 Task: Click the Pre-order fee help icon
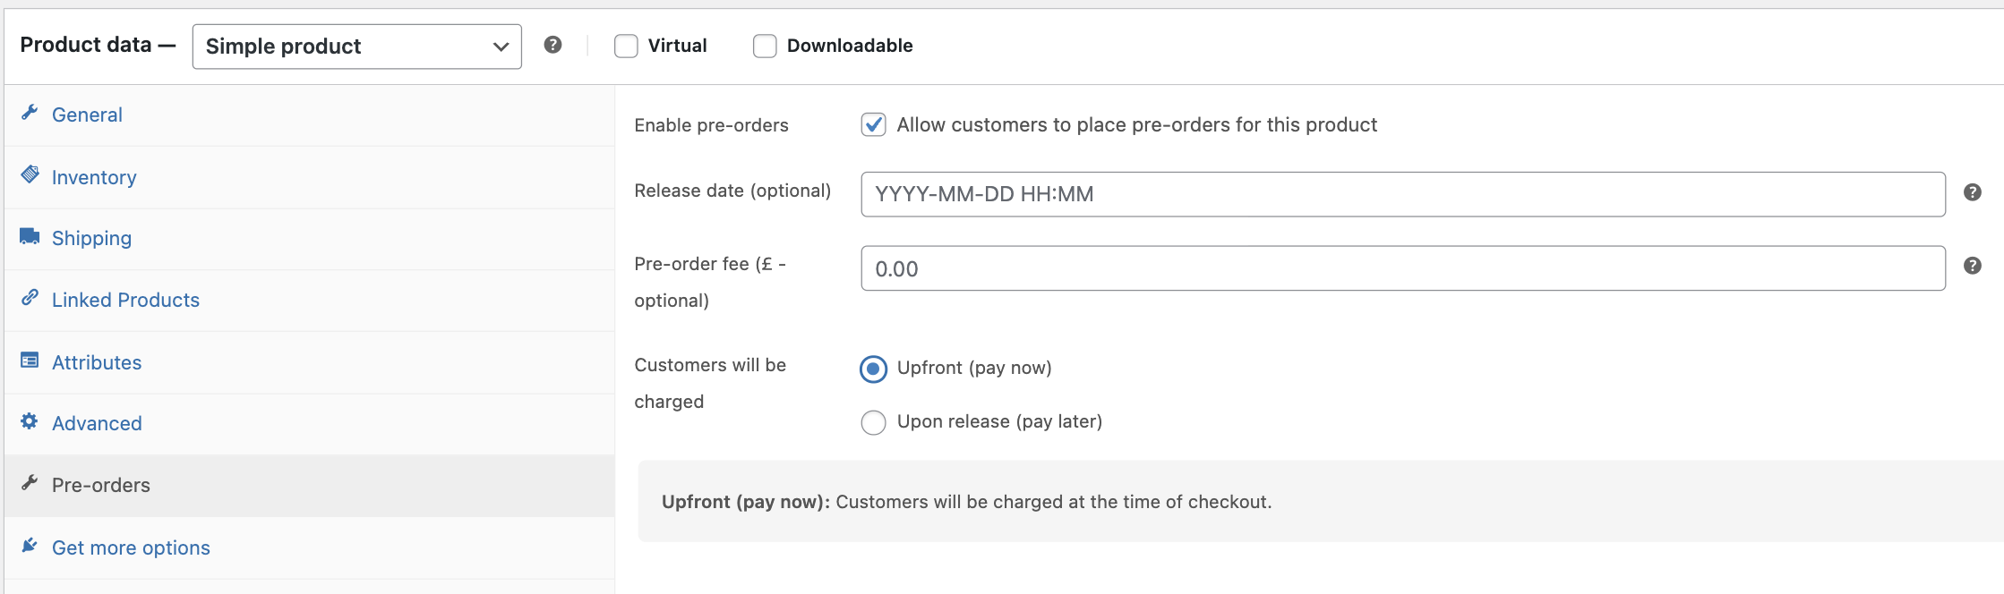point(1972,266)
